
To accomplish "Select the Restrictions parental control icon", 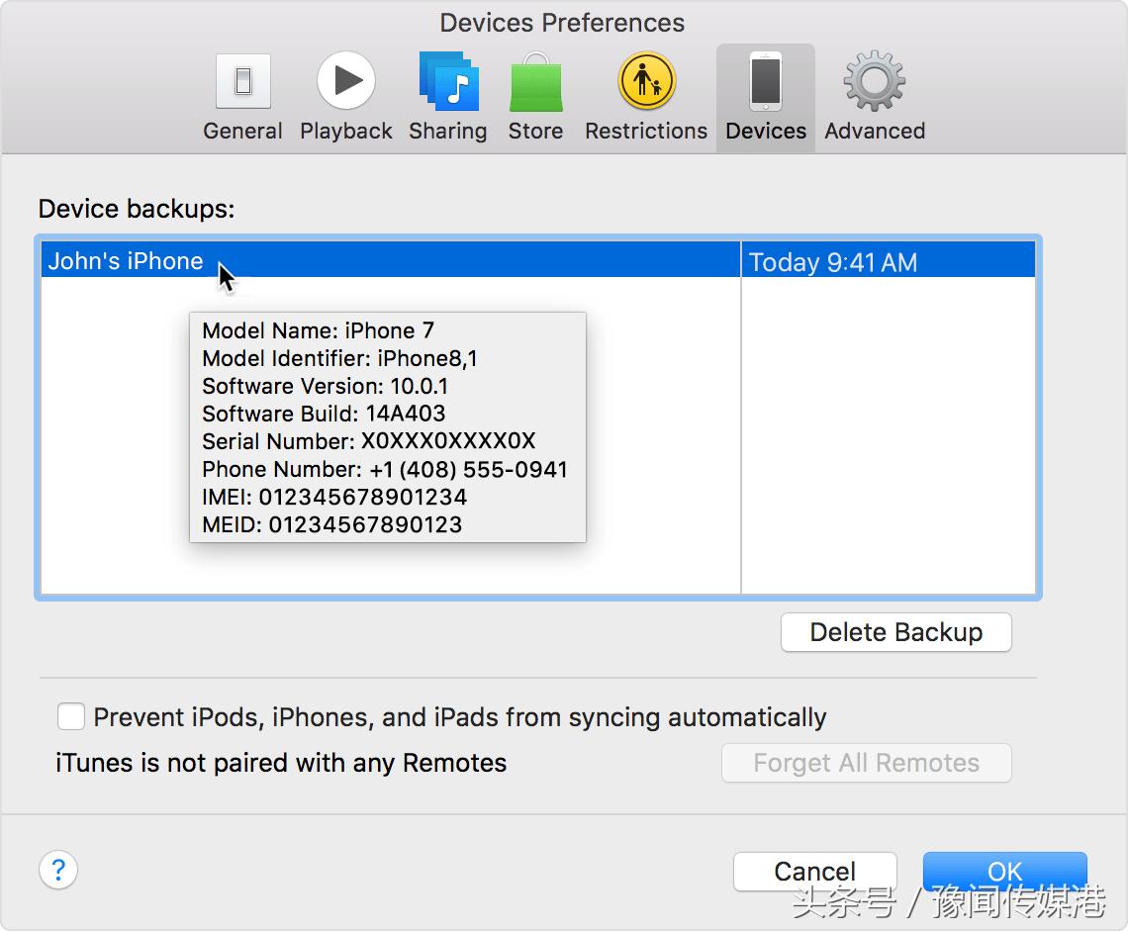I will coord(646,81).
